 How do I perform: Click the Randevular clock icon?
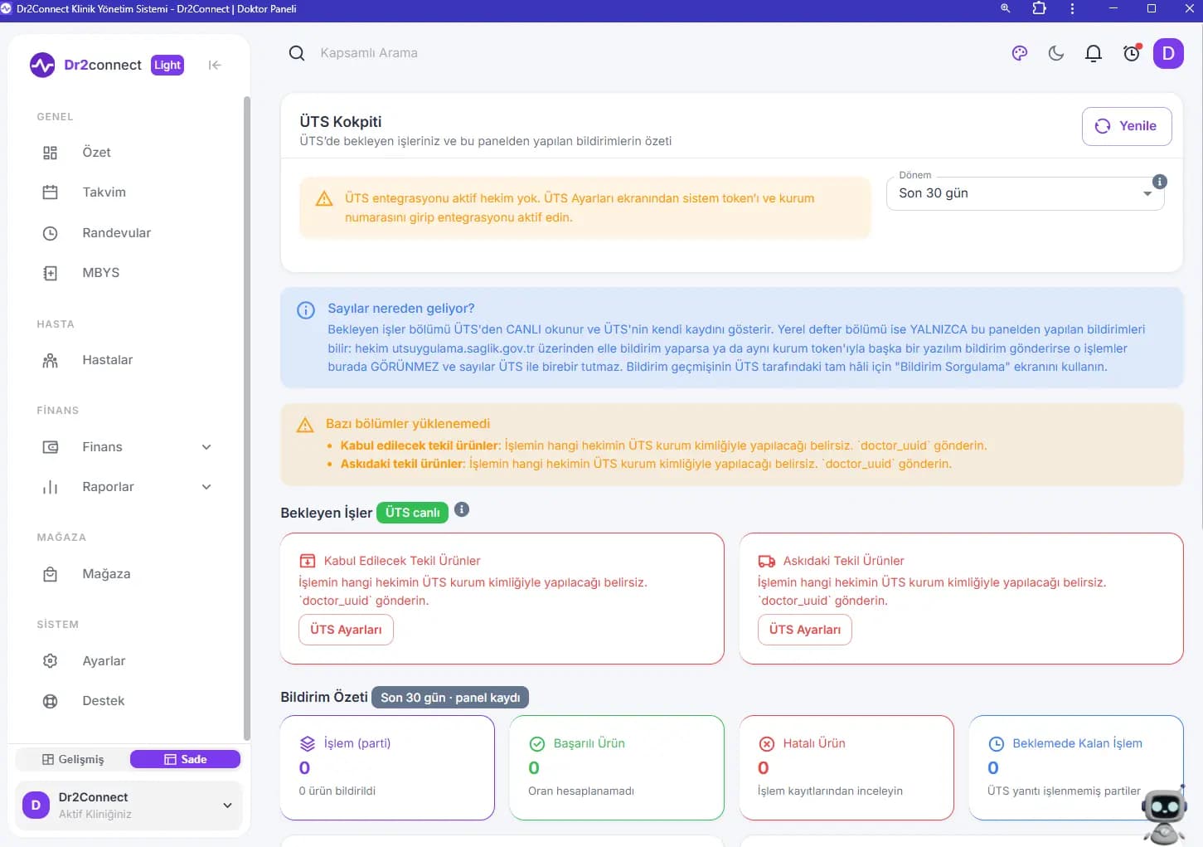click(x=50, y=233)
